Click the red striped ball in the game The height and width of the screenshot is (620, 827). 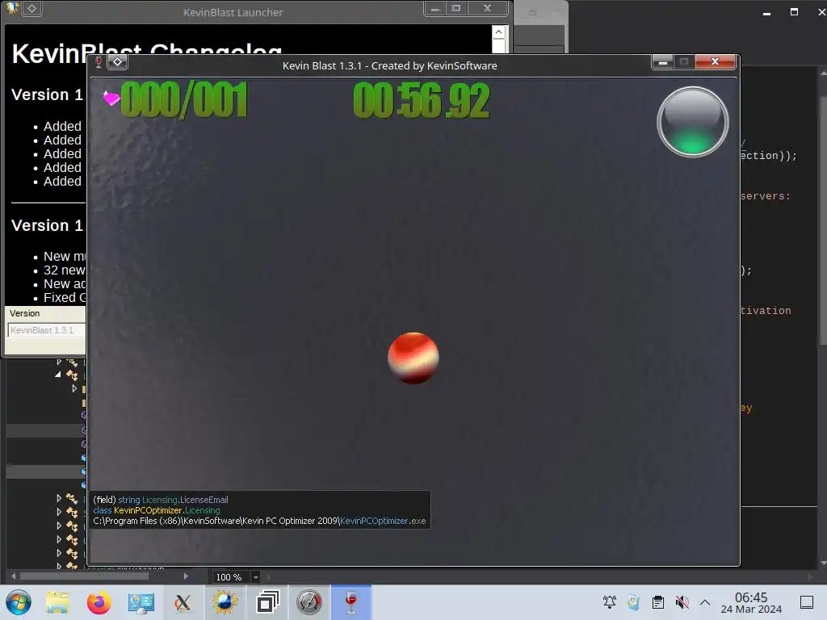(413, 358)
